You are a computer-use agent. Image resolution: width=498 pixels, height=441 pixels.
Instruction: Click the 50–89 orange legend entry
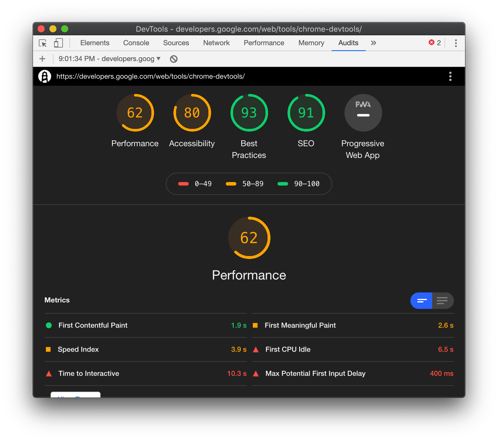tap(245, 184)
